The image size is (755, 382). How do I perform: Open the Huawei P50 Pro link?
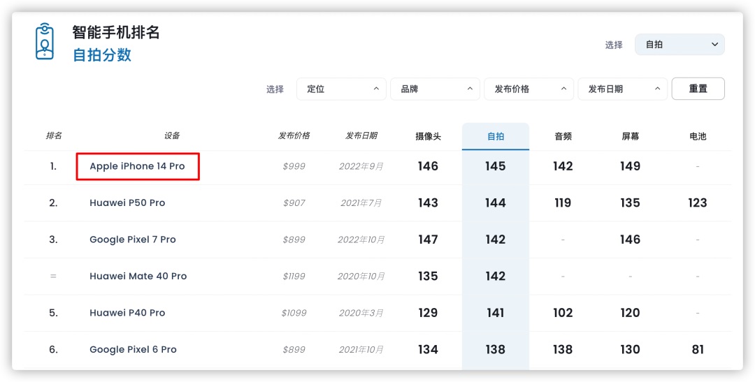point(127,203)
